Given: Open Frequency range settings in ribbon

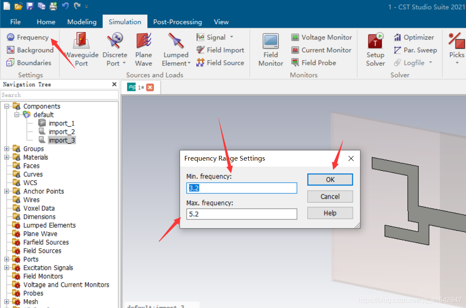Looking at the screenshot, I should [28, 37].
